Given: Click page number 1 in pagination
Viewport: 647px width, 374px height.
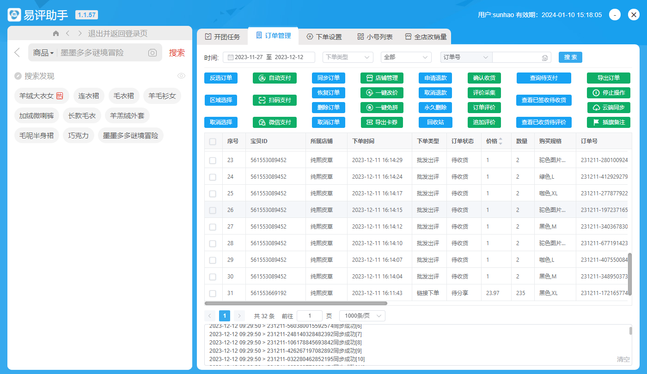Looking at the screenshot, I should [x=224, y=316].
